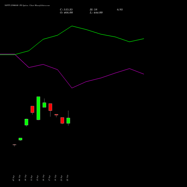Click the 07 Sep candlestick
This screenshot has height=187, width=187.
15,145
